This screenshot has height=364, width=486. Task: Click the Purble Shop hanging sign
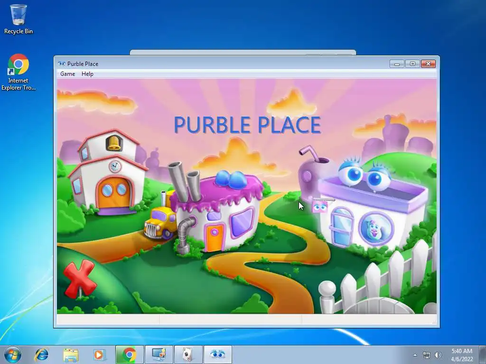click(x=320, y=207)
